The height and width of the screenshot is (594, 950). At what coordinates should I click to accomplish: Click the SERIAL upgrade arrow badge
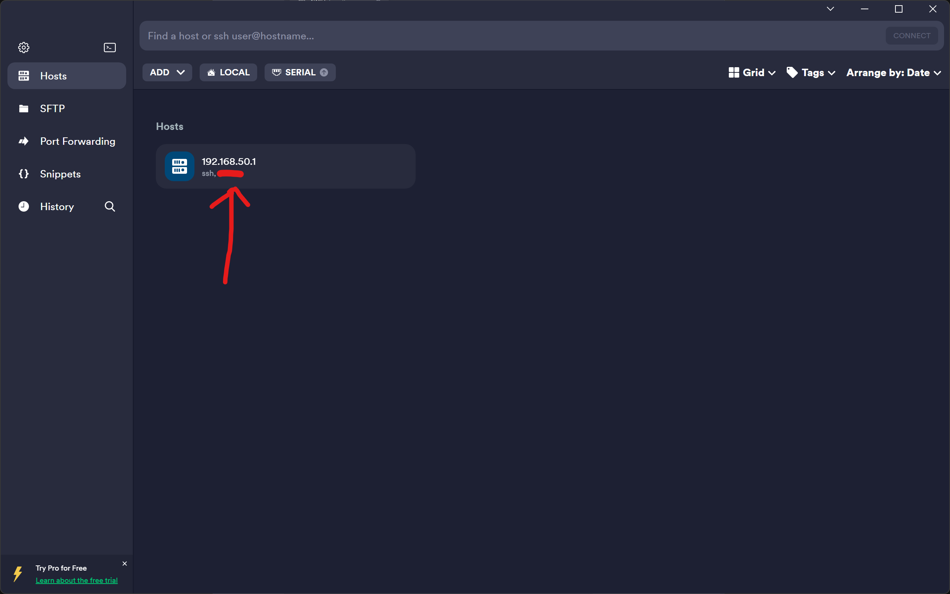[x=324, y=73]
